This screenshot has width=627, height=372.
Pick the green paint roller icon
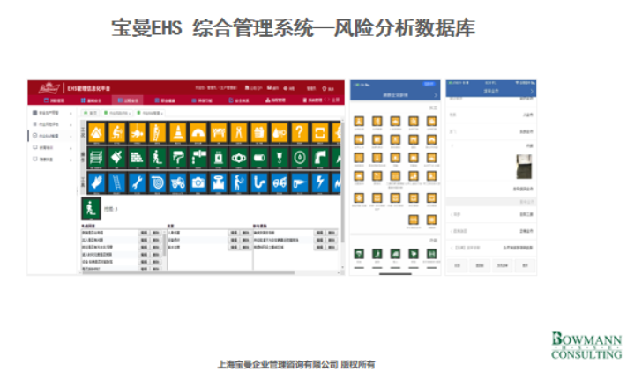pyautogui.click(x=177, y=158)
